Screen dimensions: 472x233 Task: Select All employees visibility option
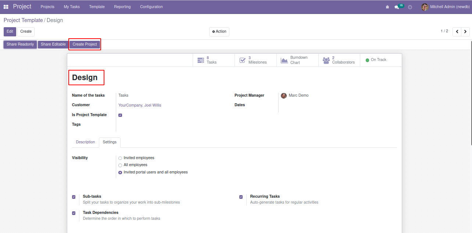120,165
